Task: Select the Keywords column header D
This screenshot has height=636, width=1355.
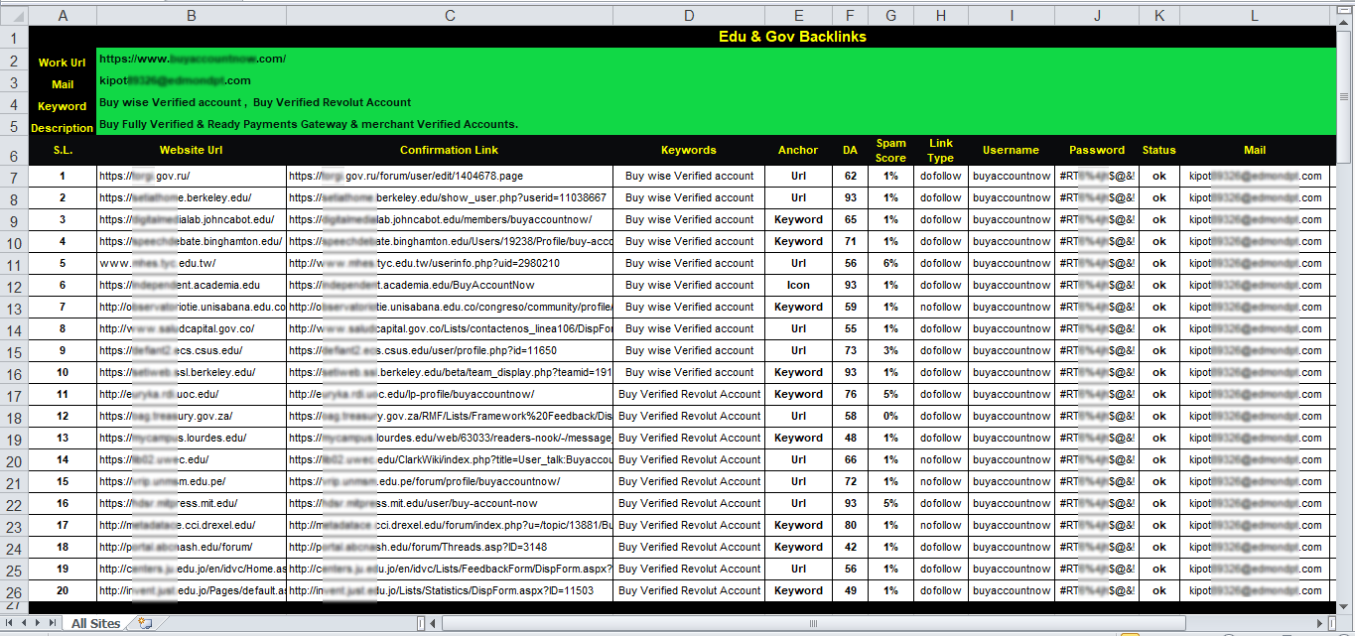Action: click(x=689, y=15)
